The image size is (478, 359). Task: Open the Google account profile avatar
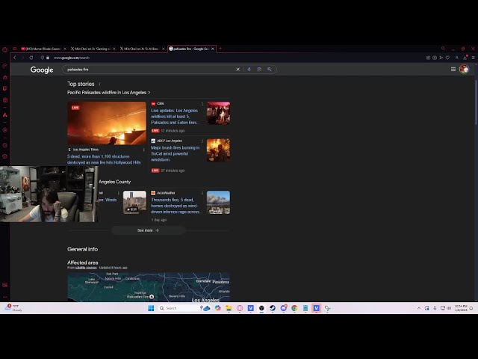464,70
